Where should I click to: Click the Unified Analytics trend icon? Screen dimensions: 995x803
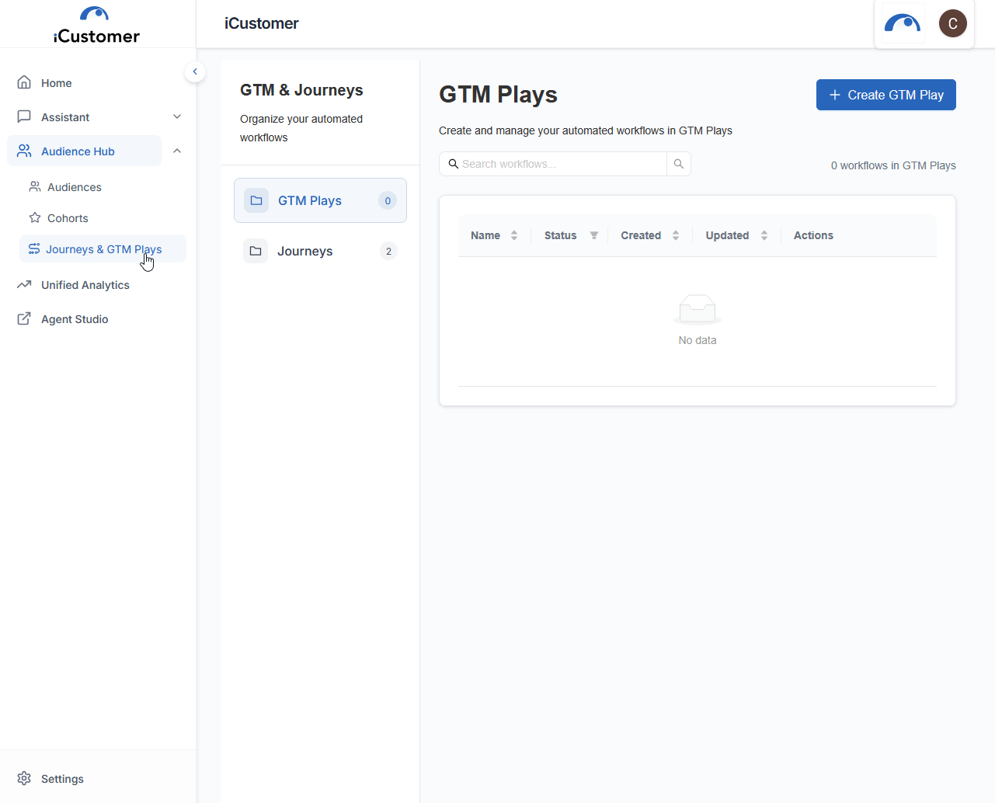click(24, 284)
